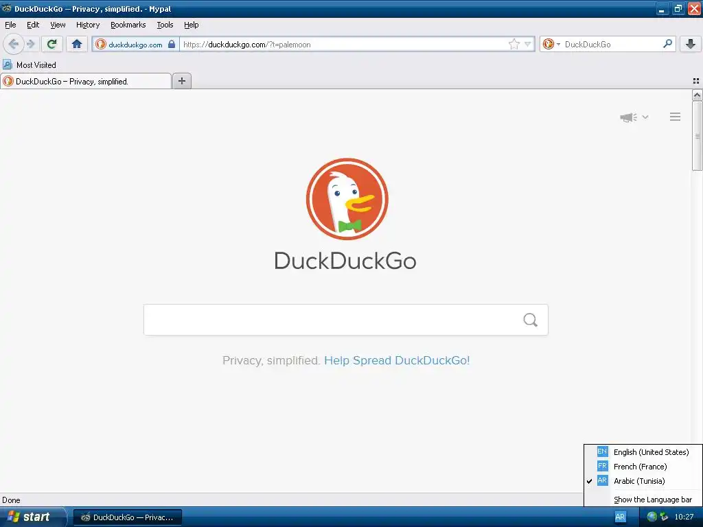Screen dimensions: 703x527
Task: Open the File menu
Action: pyautogui.click(x=10, y=25)
